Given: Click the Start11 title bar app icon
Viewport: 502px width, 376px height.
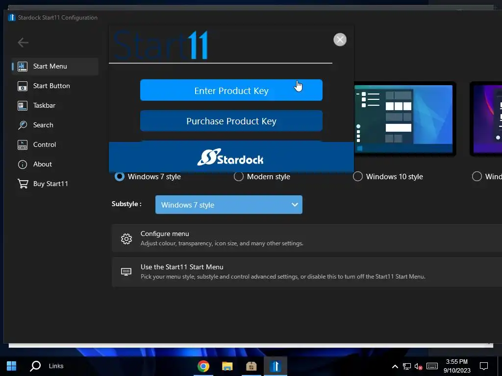Looking at the screenshot, I should click(x=12, y=17).
